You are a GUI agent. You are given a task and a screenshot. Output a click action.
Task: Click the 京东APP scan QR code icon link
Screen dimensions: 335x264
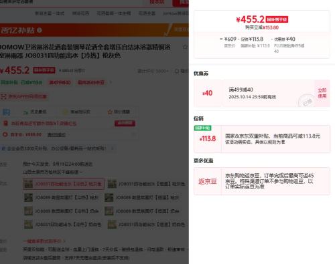[x=23, y=96]
